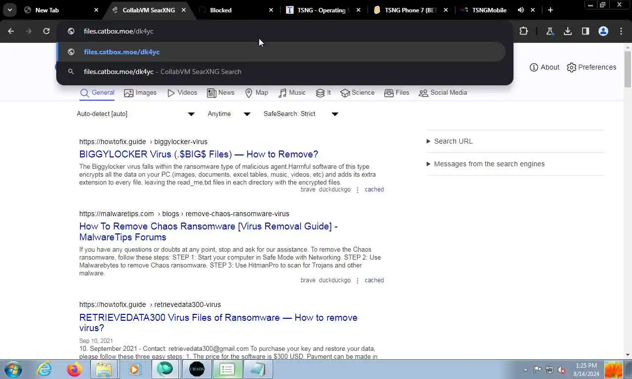This screenshot has width=632, height=379.
Task: Select the Science search category
Action: click(357, 93)
